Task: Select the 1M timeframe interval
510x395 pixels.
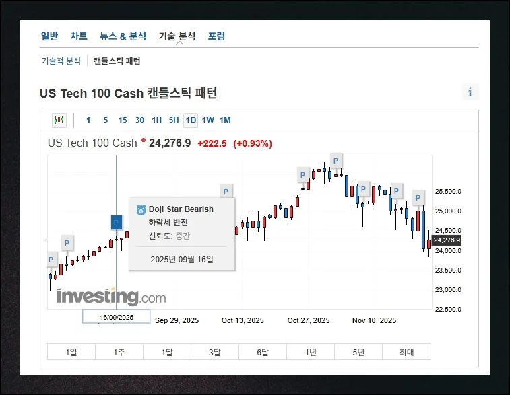Action: pos(225,120)
